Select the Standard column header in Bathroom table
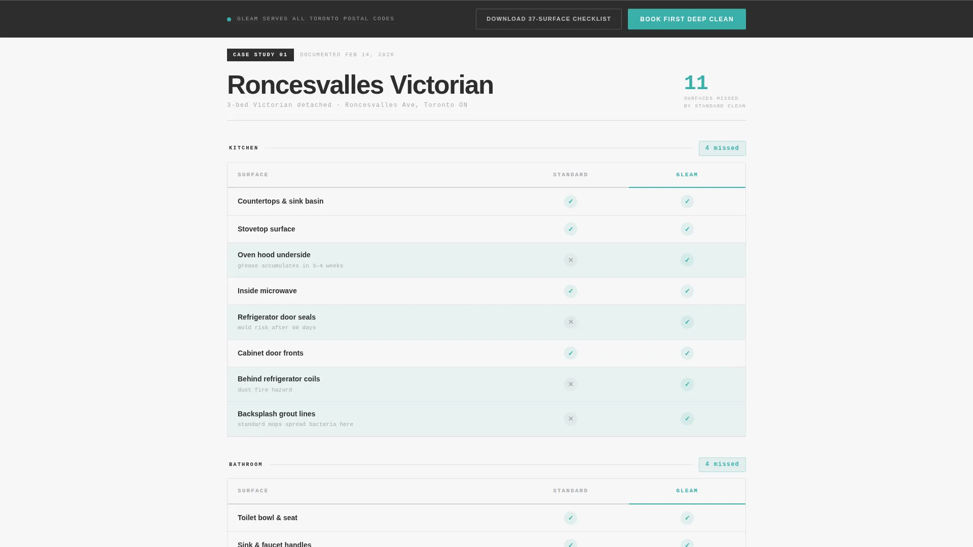Screen dimensions: 973x547 click(x=571, y=491)
